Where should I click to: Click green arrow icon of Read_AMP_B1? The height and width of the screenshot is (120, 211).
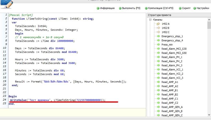[x=158, y=90]
